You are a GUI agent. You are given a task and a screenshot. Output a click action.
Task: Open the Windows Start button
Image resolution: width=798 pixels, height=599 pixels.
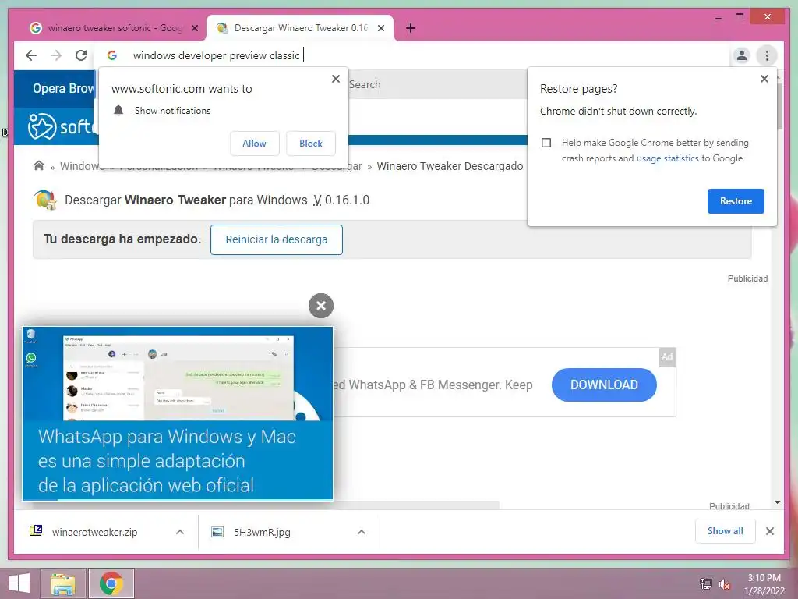(19, 583)
